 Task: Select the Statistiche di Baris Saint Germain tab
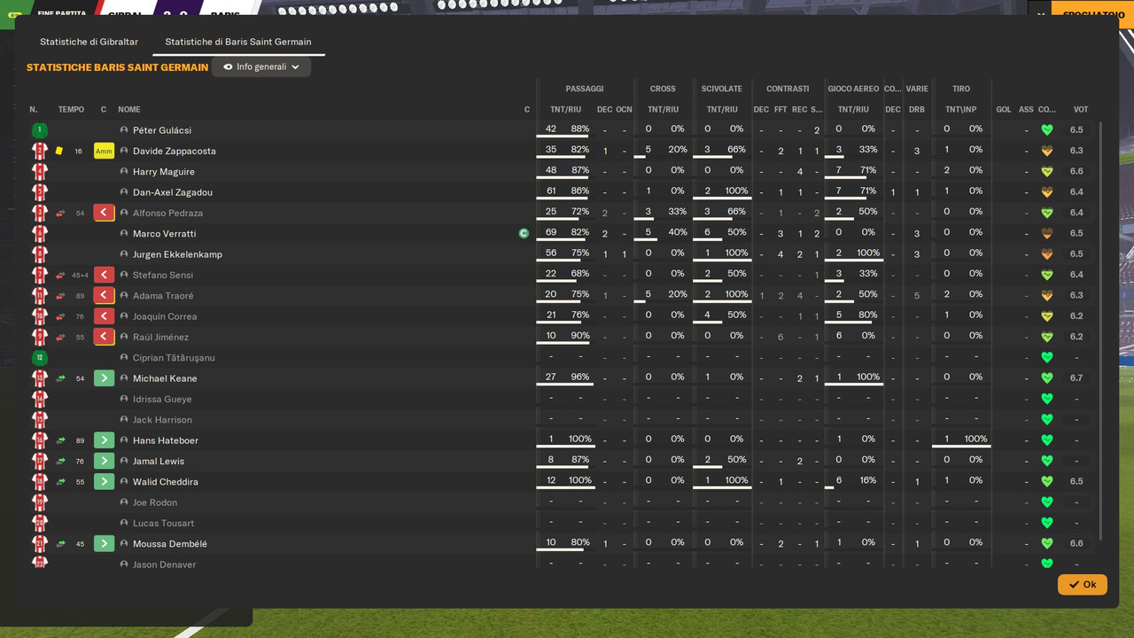click(x=238, y=42)
